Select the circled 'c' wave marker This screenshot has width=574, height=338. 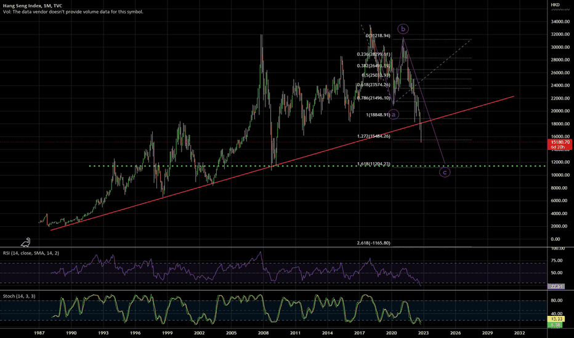pos(445,172)
